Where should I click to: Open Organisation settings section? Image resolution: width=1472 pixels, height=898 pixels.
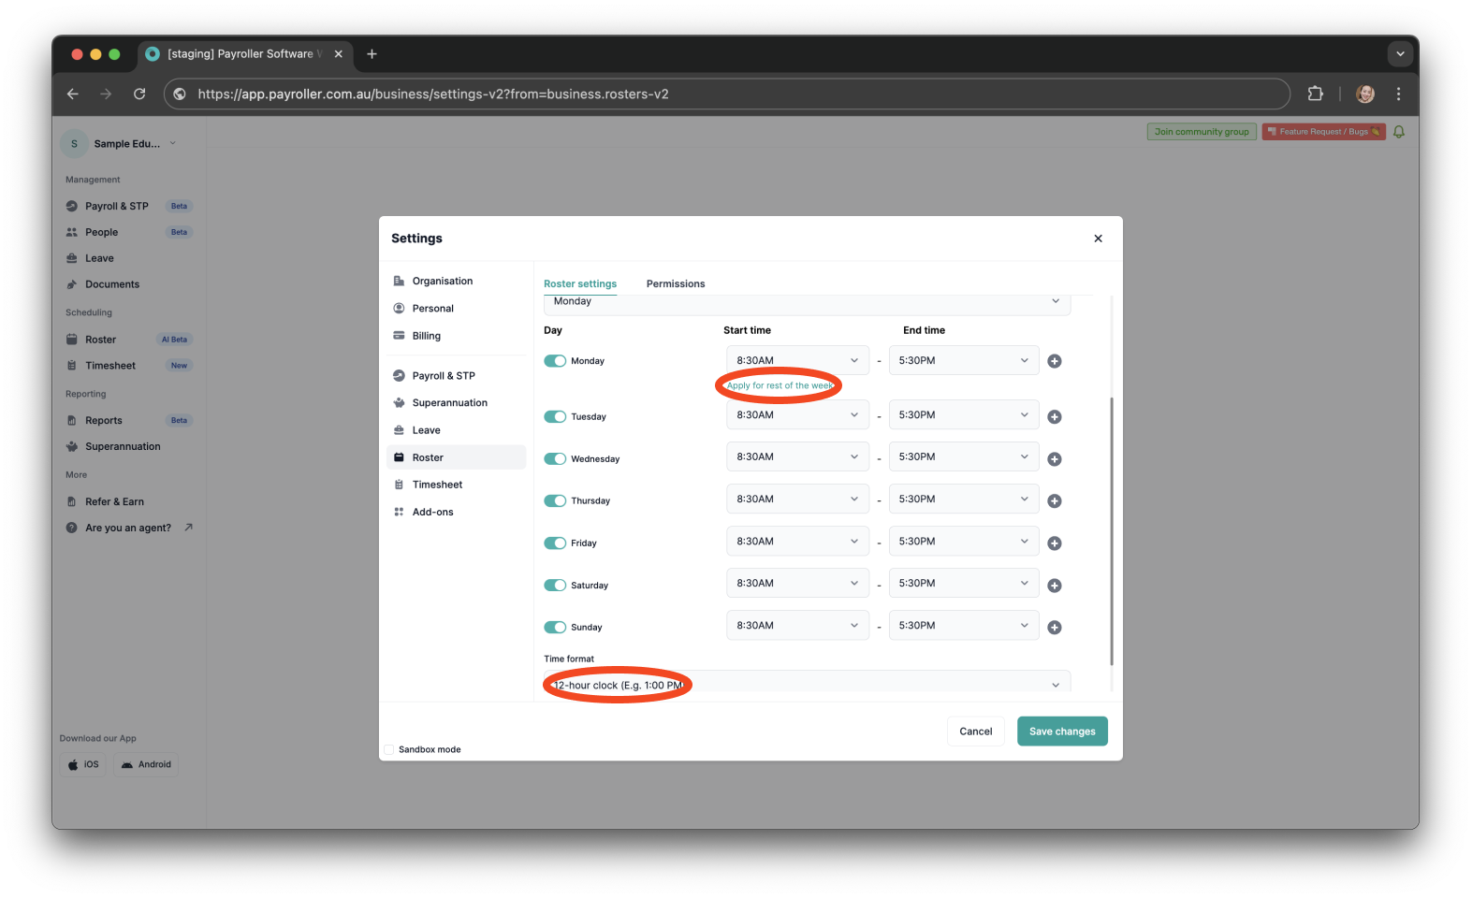tap(457, 282)
